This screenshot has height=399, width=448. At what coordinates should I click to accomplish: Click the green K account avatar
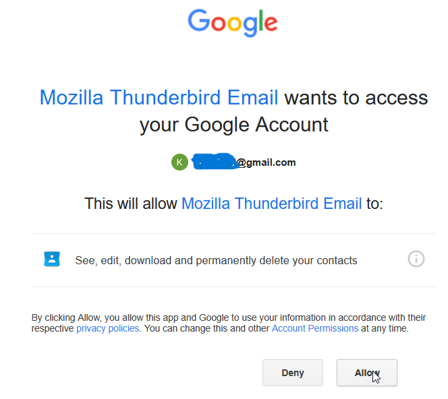click(x=179, y=162)
